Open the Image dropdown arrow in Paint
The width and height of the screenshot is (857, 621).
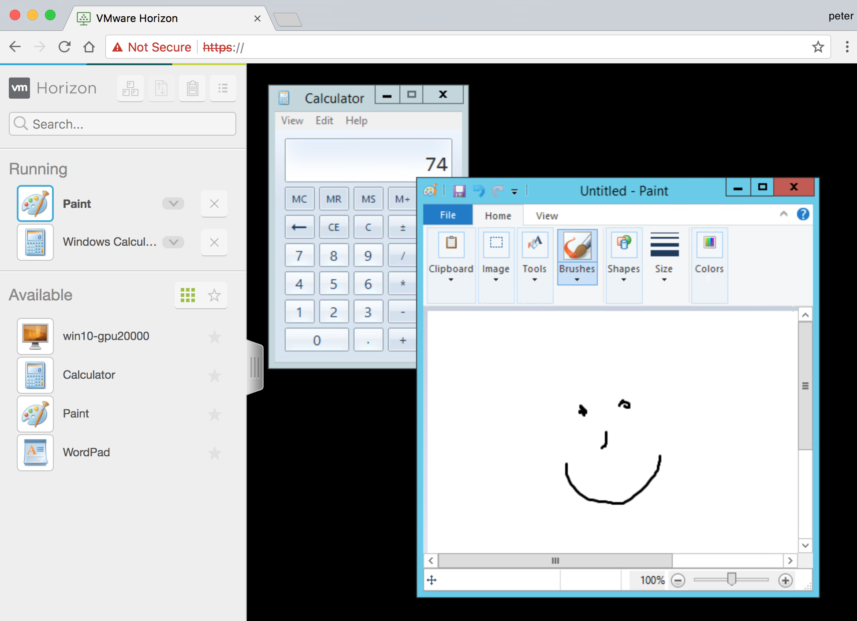click(x=496, y=280)
